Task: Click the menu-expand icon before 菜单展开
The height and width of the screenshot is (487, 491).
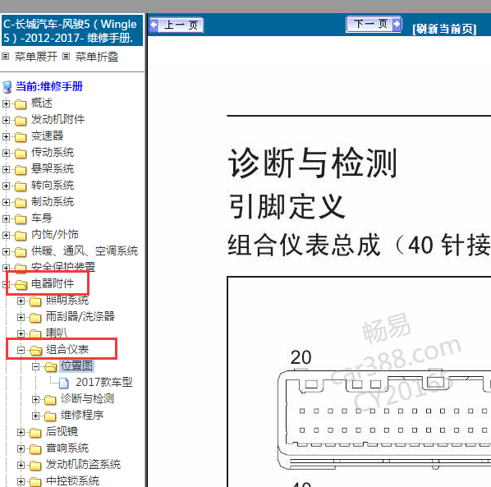Action: point(5,57)
